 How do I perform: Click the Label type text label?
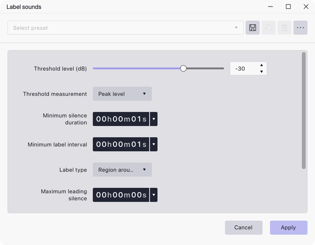(x=73, y=170)
